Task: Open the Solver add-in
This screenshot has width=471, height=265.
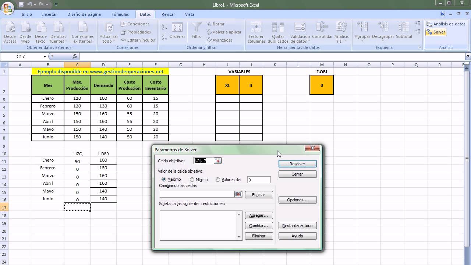Action: tap(435, 32)
